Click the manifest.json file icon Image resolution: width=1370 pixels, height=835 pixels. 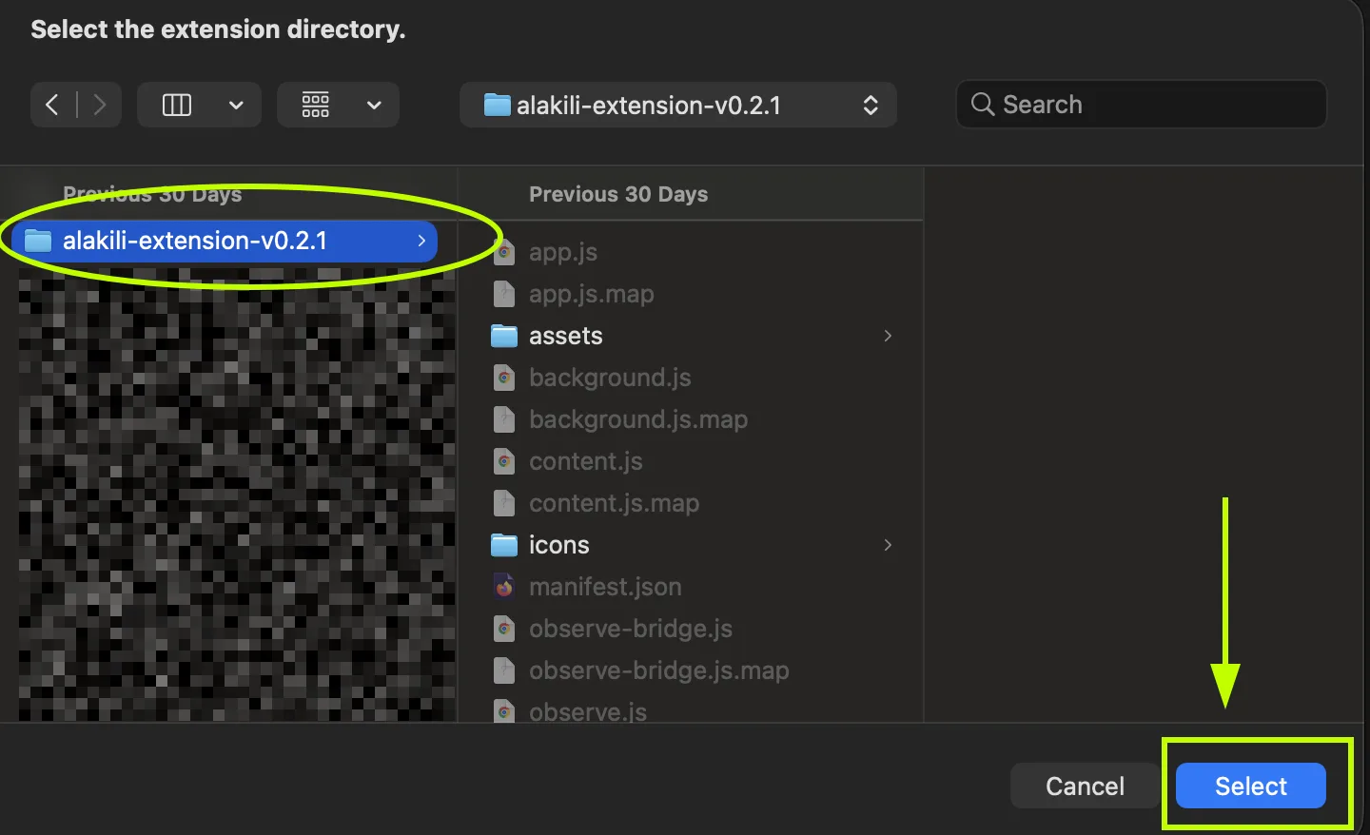point(504,587)
